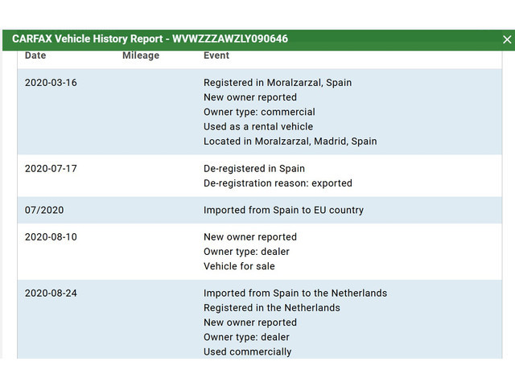515x386 pixels.
Task: Click 'De-registration reason: exported' line
Action: [x=278, y=183]
